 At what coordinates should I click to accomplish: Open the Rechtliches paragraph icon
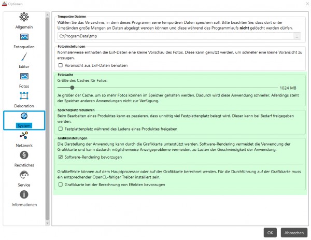[24, 155]
